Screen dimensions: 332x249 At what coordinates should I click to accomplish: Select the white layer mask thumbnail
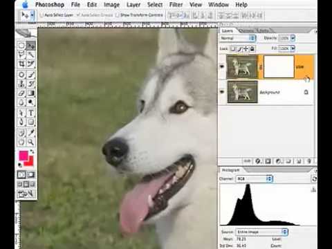point(279,66)
